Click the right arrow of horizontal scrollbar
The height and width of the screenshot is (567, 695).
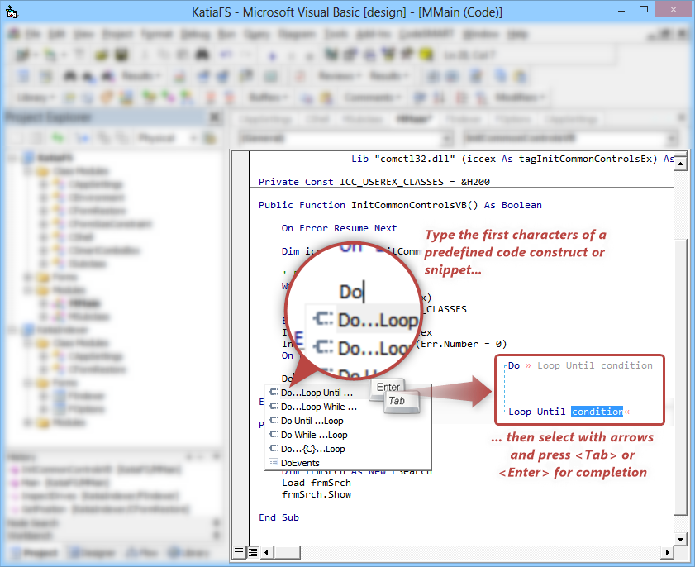668,552
